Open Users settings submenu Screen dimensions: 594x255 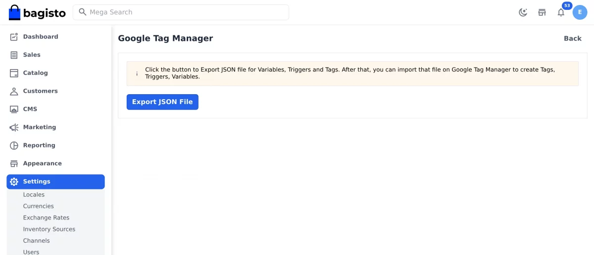[x=31, y=252]
